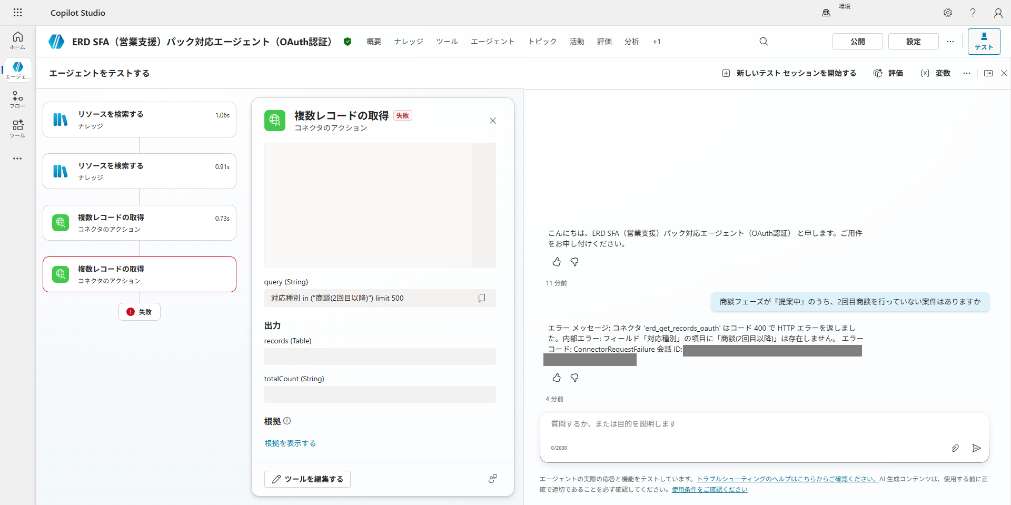
Task: Click the connection icon in the card footer
Action: (493, 479)
